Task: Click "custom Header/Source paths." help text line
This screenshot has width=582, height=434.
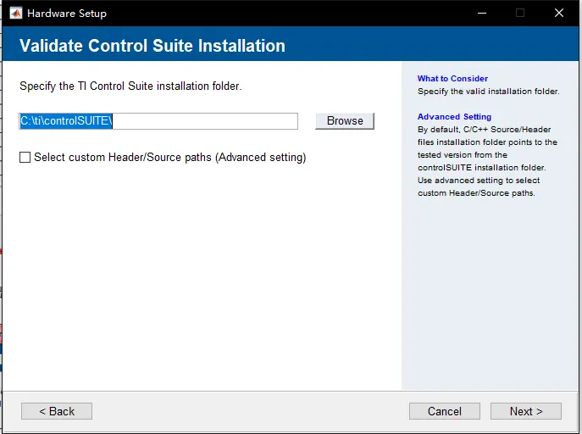Action: click(x=476, y=193)
